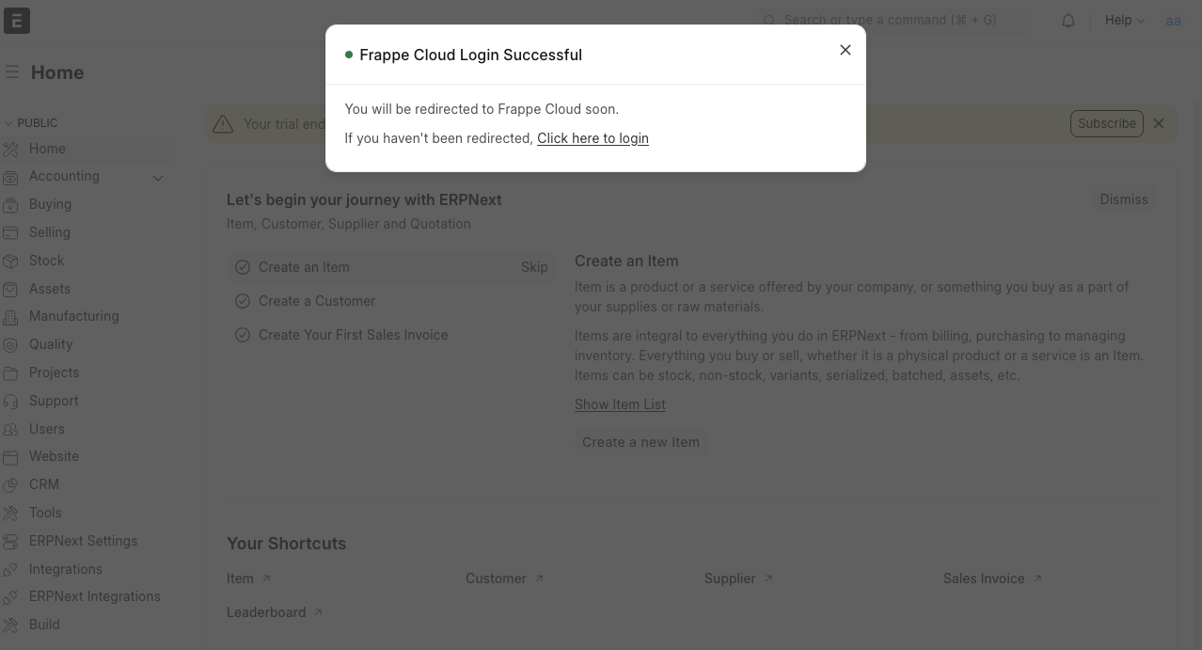
Task: Click the "Click here to login" link
Action: [x=593, y=138]
